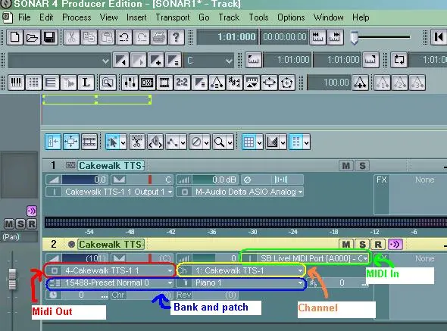Viewport: 447px width, 331px height.
Task: Toggle phase invert on track 1
Action: point(248,180)
